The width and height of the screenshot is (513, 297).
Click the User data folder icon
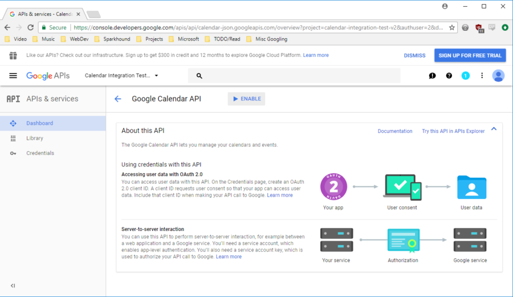(x=471, y=187)
